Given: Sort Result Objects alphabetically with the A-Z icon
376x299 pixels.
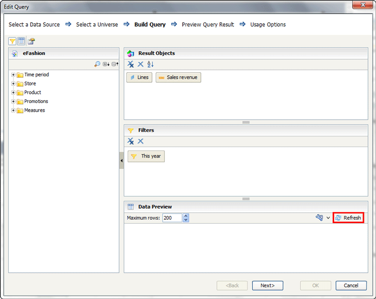Looking at the screenshot, I should tap(150, 64).
